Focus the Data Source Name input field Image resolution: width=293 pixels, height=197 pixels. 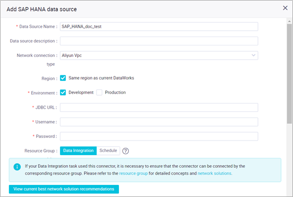tap(159, 27)
